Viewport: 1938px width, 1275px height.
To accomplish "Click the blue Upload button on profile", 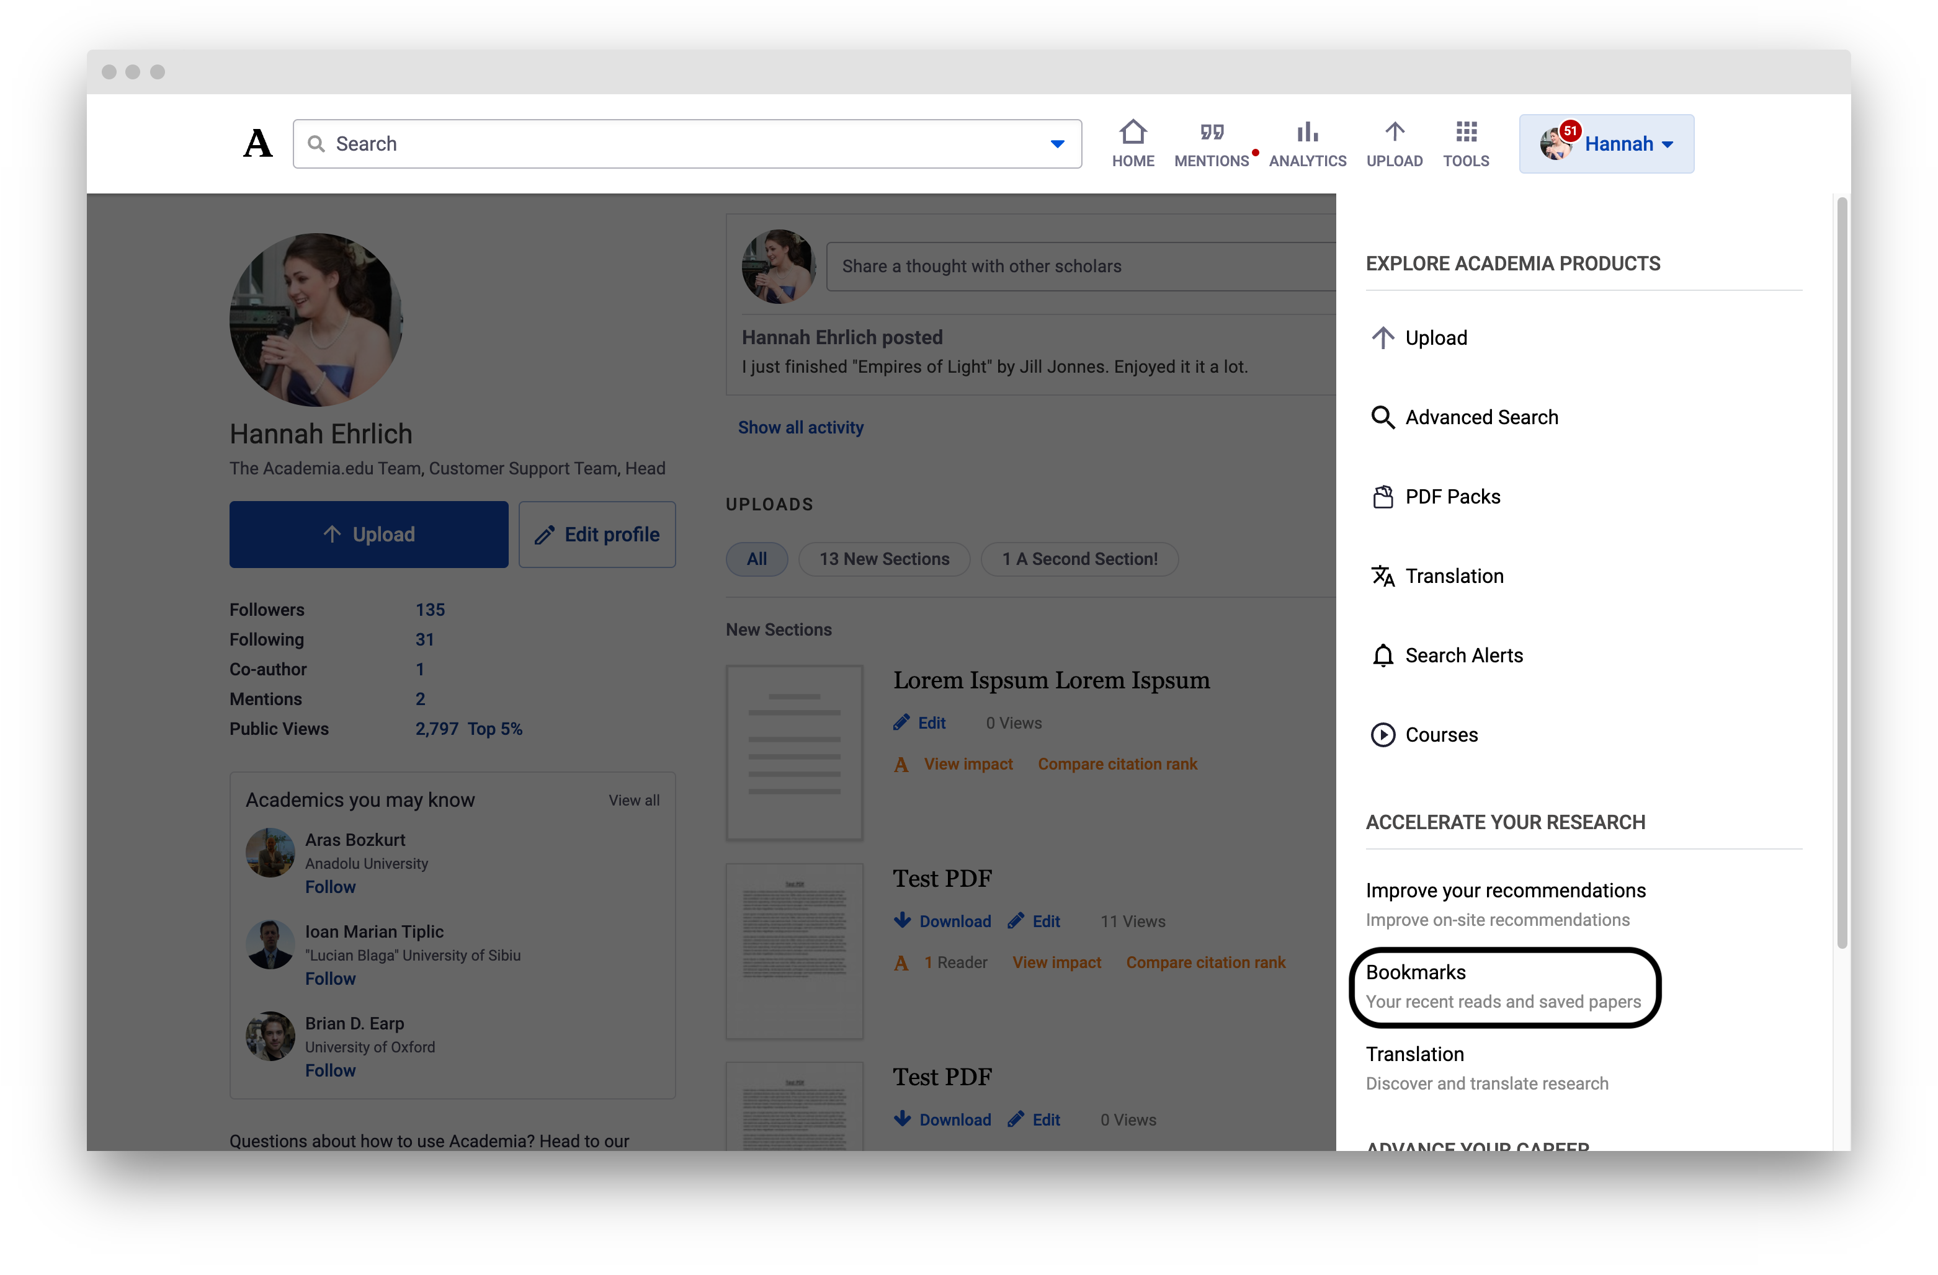I will point(368,535).
